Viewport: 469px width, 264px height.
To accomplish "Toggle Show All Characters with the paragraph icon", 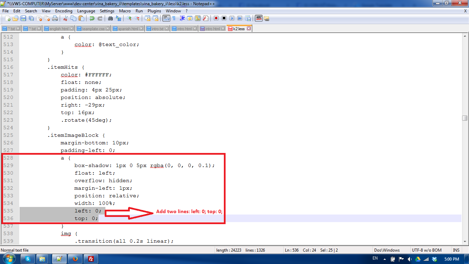I will [174, 18].
